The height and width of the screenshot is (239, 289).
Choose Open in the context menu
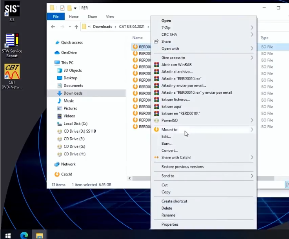pyautogui.click(x=166, y=21)
